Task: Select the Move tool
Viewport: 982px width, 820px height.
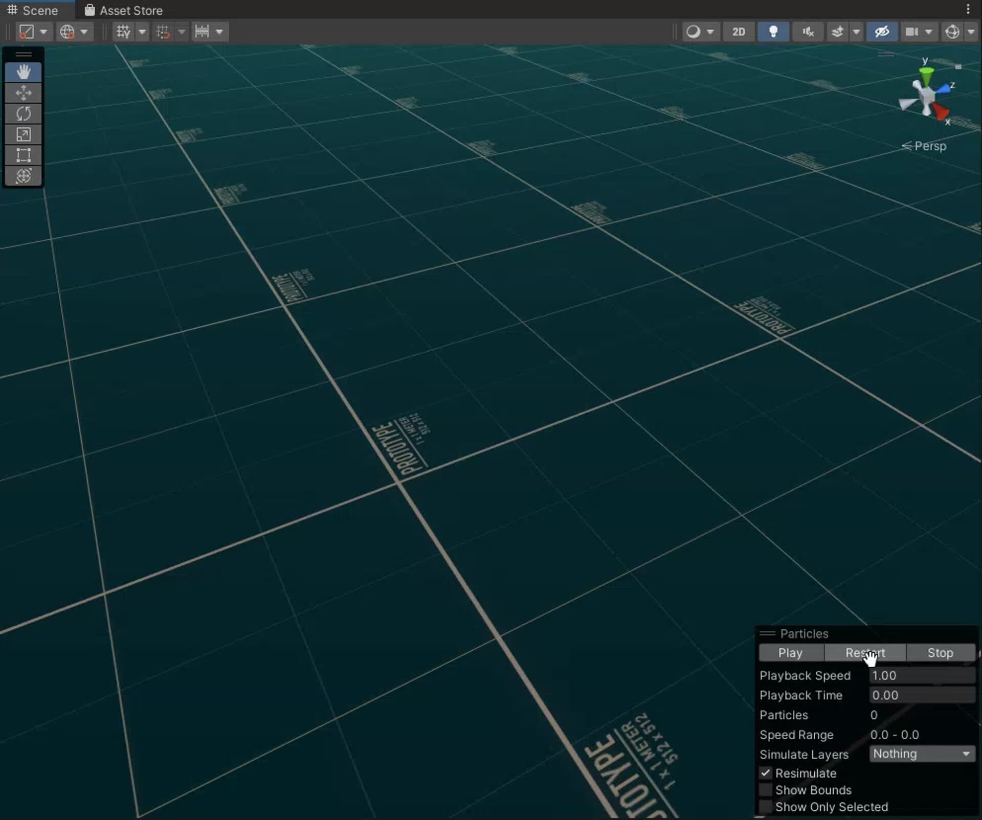Action: (24, 93)
